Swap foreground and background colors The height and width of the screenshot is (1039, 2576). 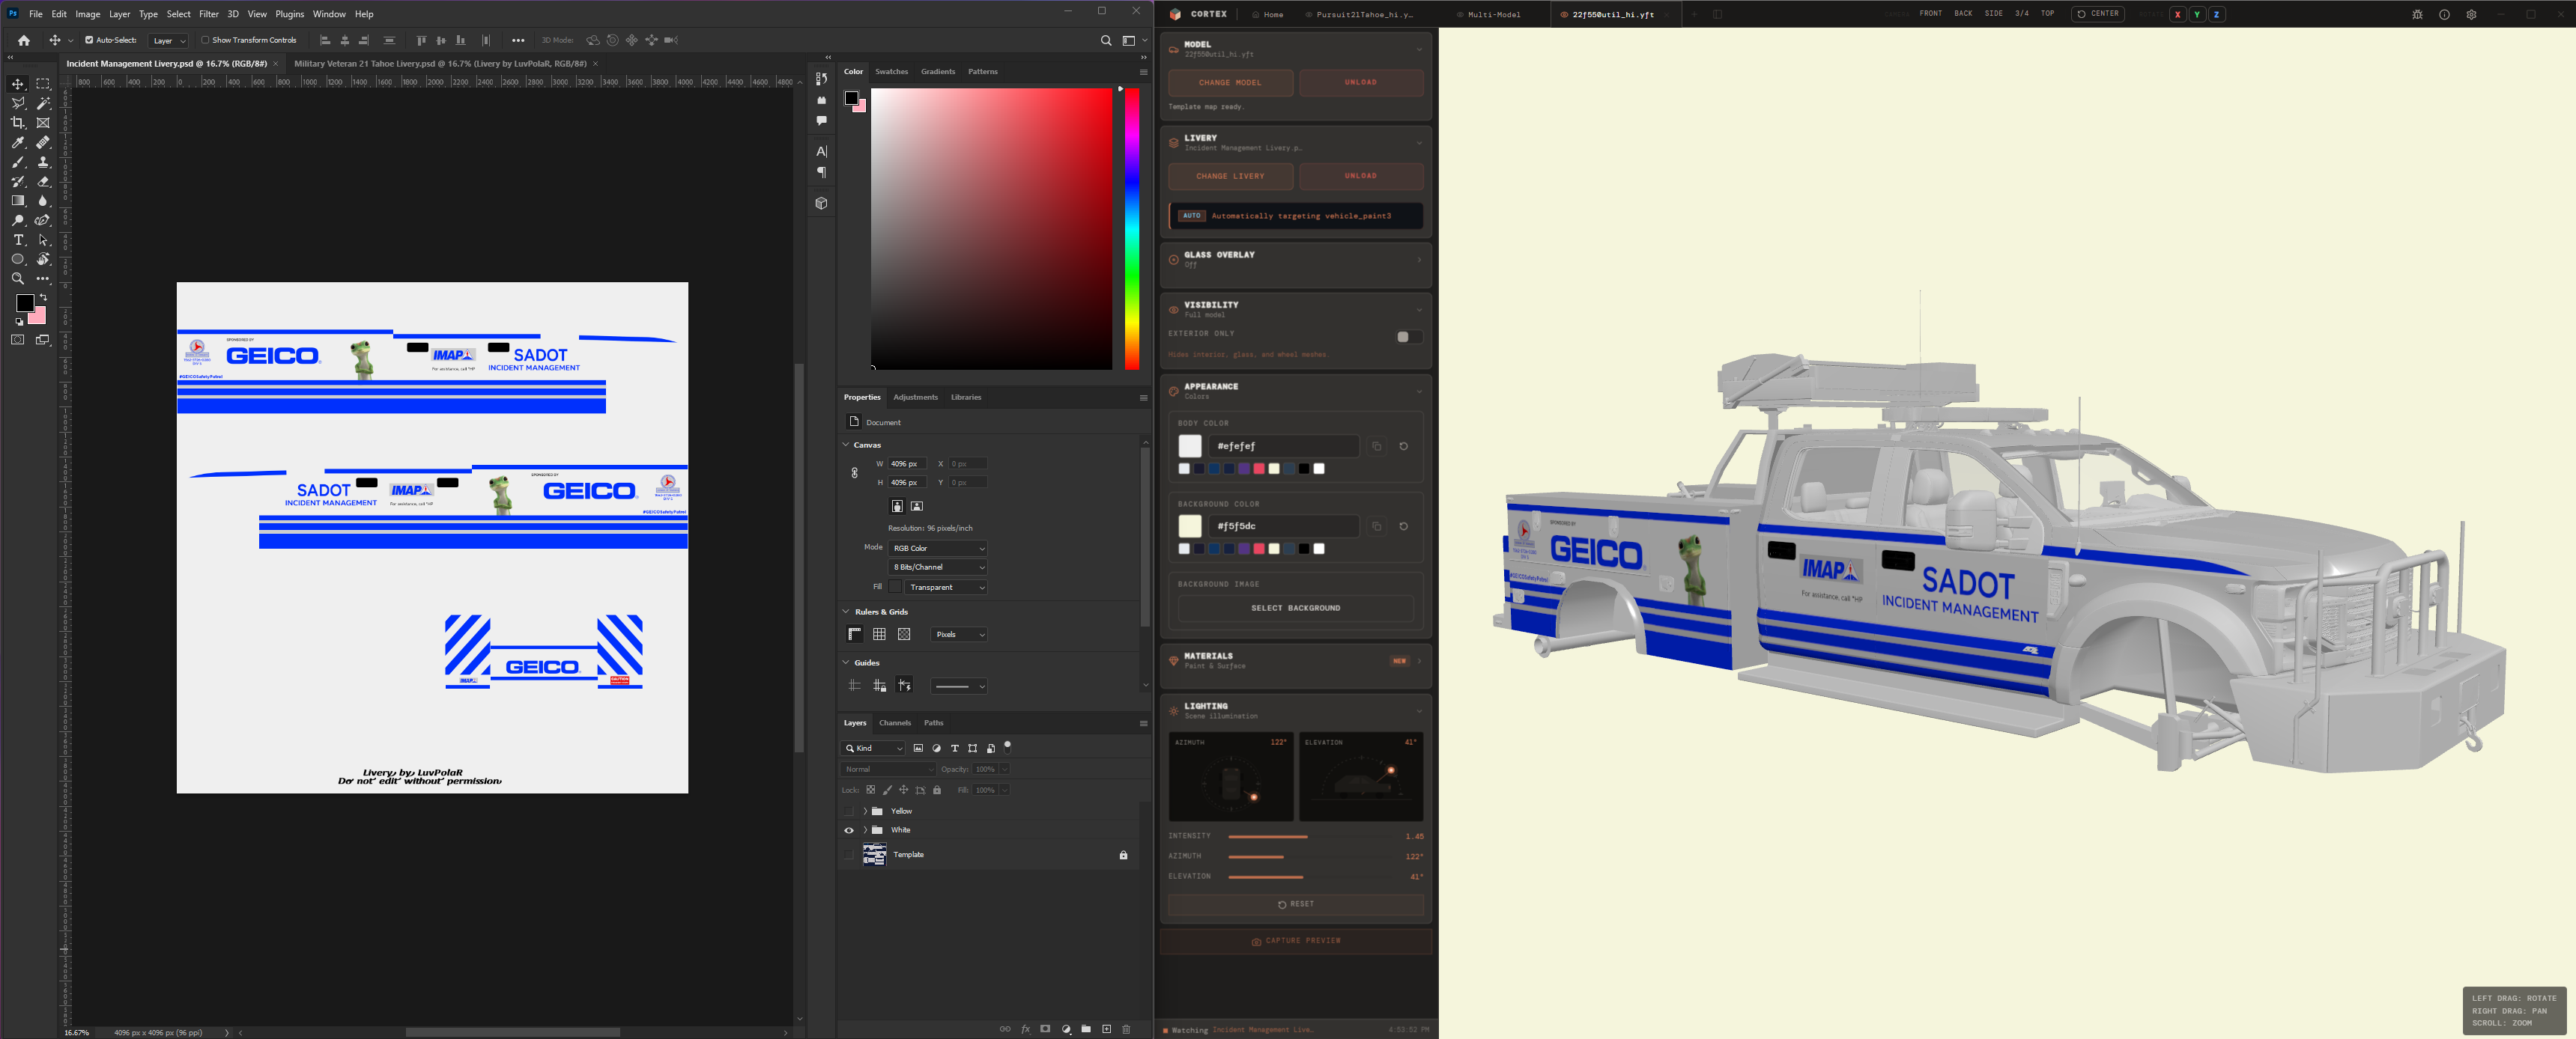[x=43, y=298]
